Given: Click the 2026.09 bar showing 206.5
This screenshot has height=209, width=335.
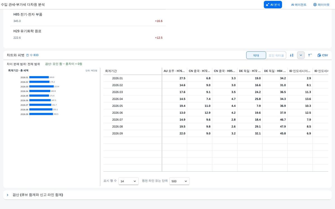Looking at the screenshot, I should pos(41,114).
